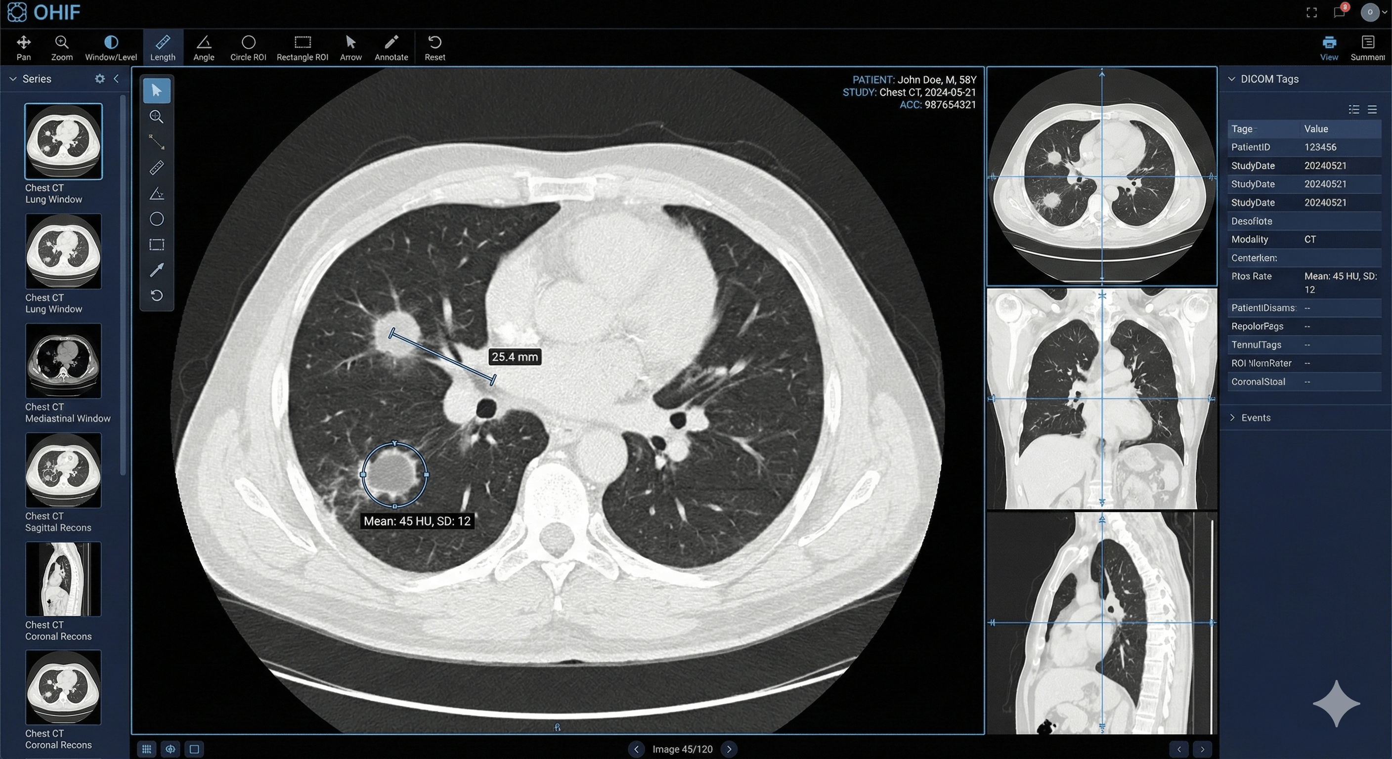The width and height of the screenshot is (1392, 759).
Task: Select the Length measurement tool
Action: click(163, 47)
